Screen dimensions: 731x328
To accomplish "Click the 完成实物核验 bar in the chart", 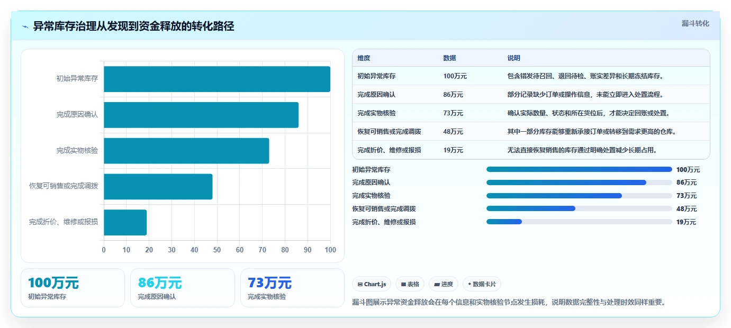I will pos(186,151).
